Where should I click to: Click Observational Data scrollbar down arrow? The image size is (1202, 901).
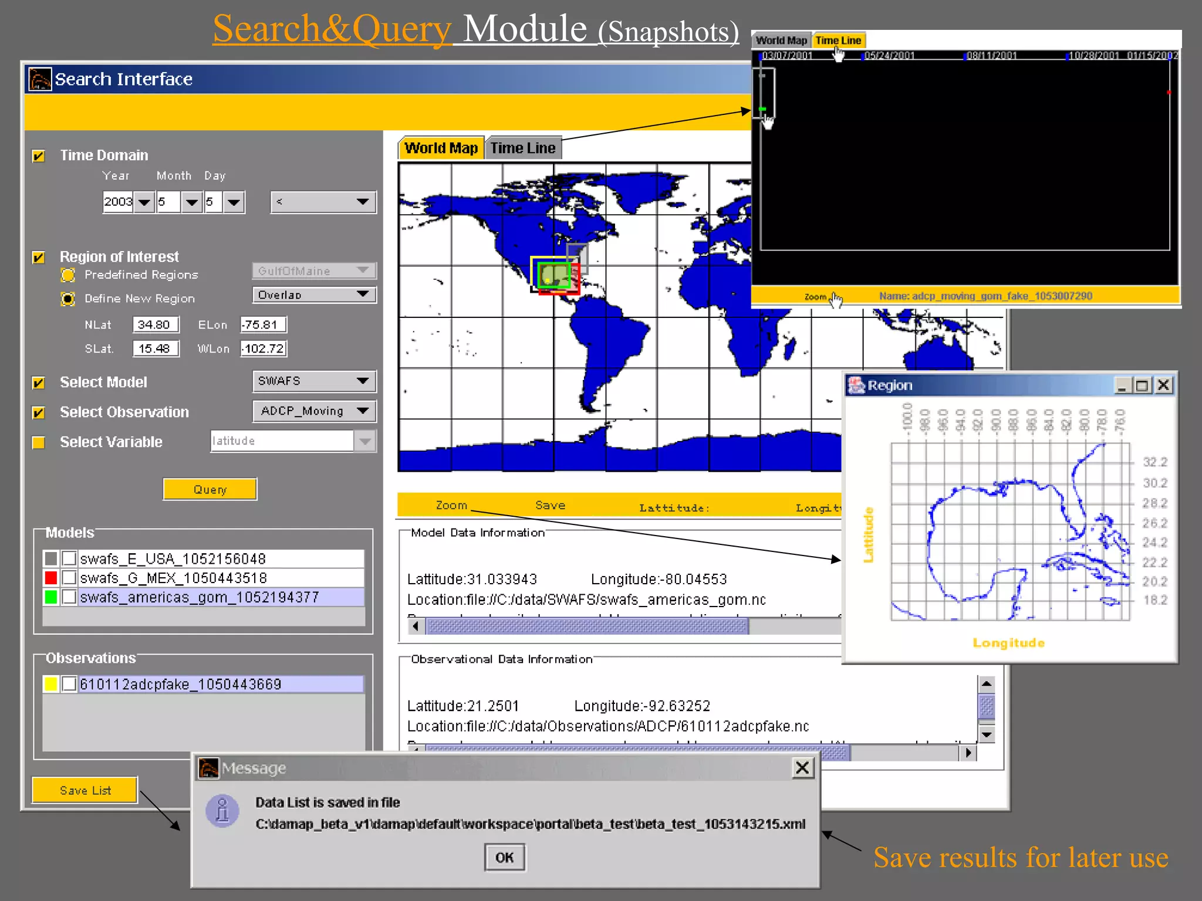point(987,734)
